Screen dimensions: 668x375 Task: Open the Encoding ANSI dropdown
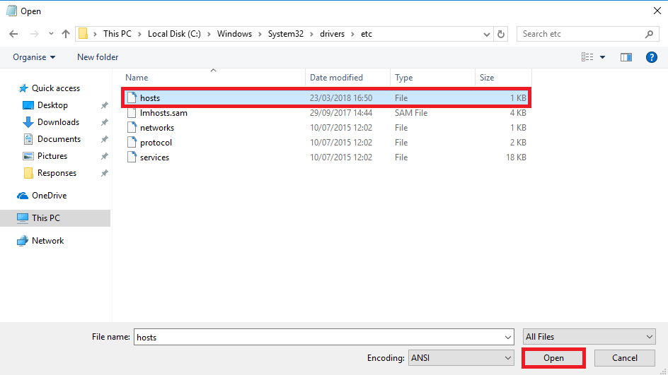(x=461, y=358)
